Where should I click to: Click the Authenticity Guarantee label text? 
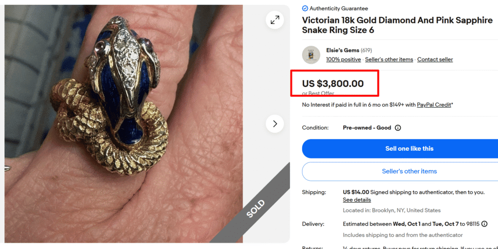point(338,8)
